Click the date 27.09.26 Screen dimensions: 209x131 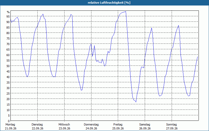(x=172, y=128)
